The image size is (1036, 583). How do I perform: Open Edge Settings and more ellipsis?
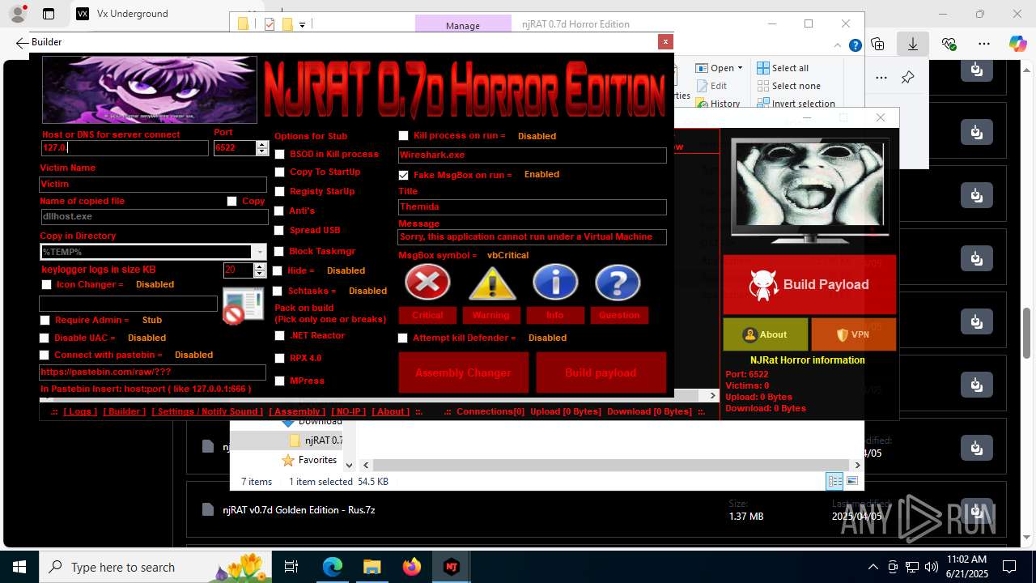(984, 44)
